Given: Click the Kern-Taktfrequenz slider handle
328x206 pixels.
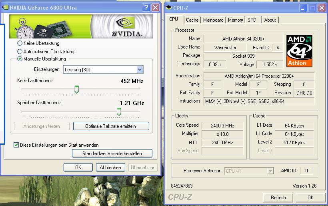Looking at the screenshot, I should 76,89.
